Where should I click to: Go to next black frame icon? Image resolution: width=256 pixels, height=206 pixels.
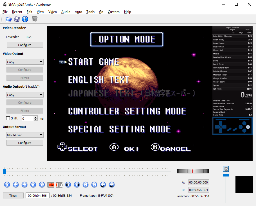click(x=77, y=185)
